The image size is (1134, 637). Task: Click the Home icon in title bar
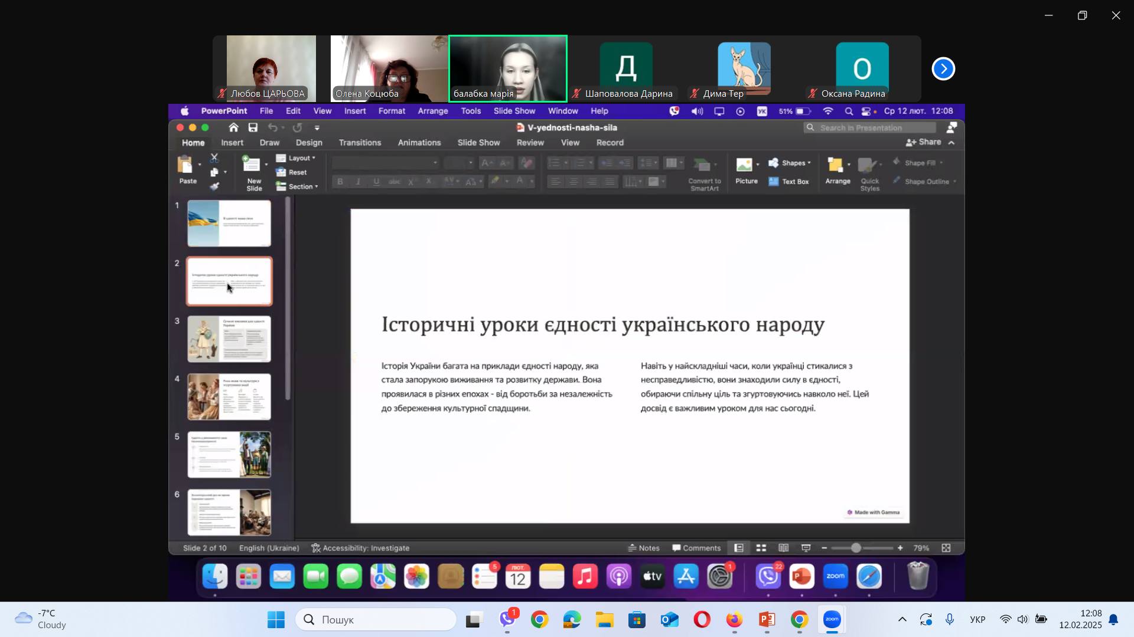coord(233,127)
